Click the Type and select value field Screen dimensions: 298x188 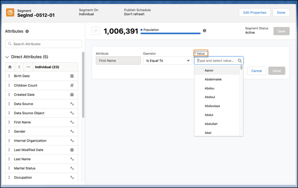coord(219,61)
